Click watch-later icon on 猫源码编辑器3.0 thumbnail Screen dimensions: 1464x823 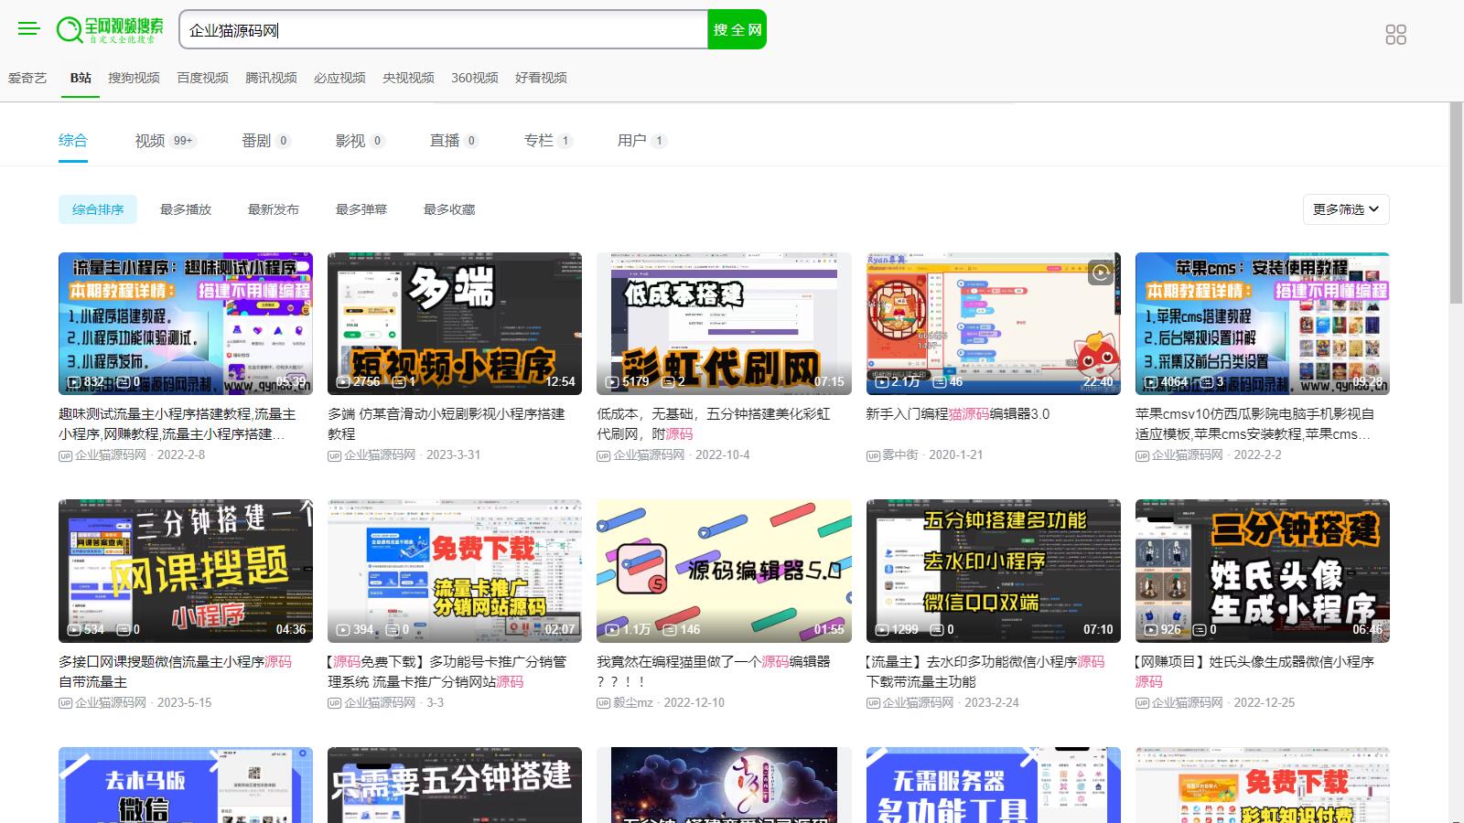pyautogui.click(x=1101, y=272)
